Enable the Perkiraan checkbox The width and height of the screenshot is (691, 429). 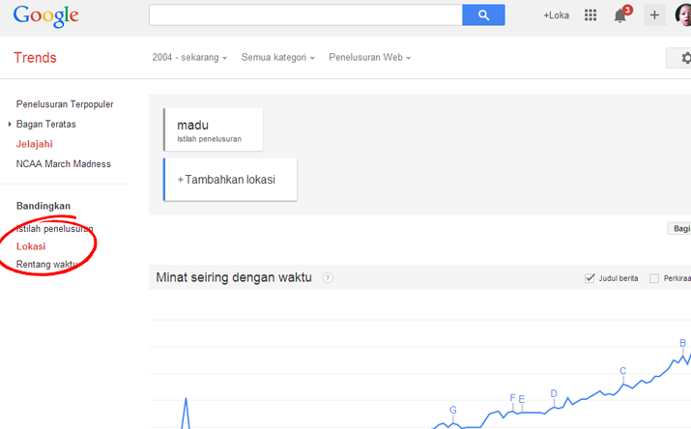[x=654, y=278]
